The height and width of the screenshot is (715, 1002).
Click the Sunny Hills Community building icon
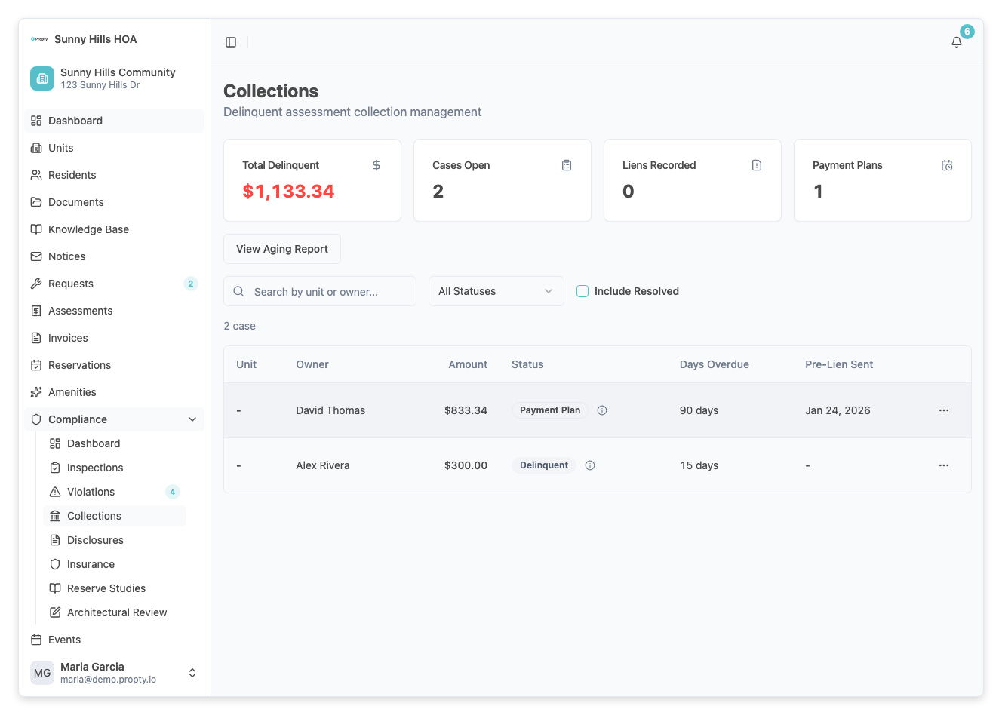pos(42,78)
